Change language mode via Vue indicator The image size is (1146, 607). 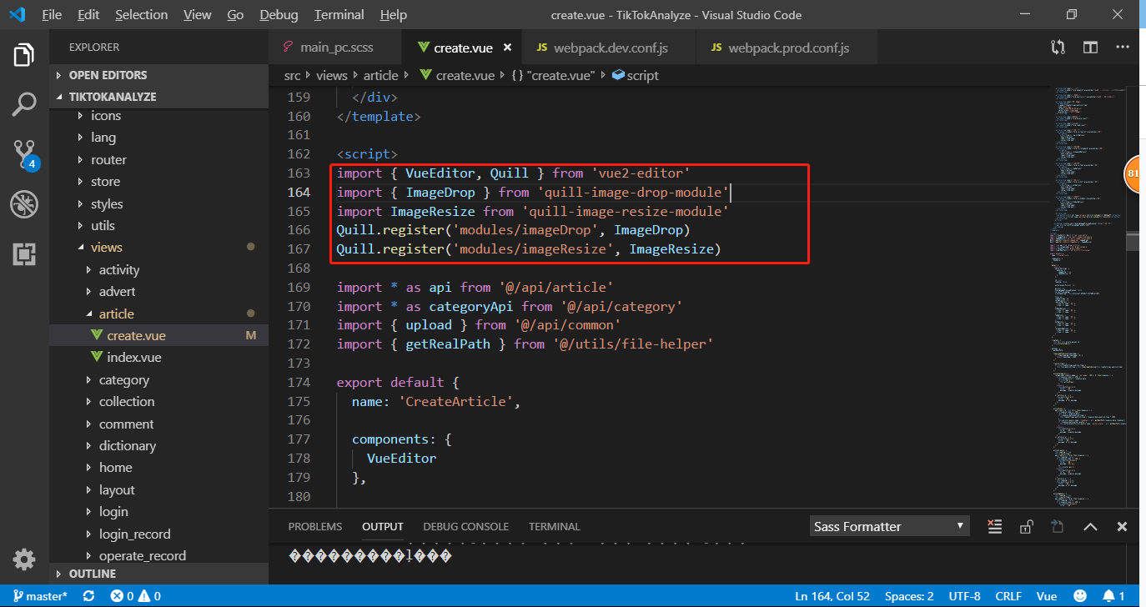[x=1047, y=596]
